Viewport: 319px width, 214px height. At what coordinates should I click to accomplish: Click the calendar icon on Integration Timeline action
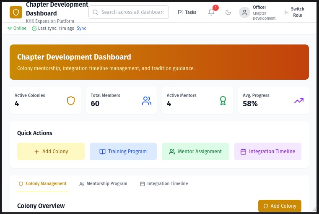point(243,152)
